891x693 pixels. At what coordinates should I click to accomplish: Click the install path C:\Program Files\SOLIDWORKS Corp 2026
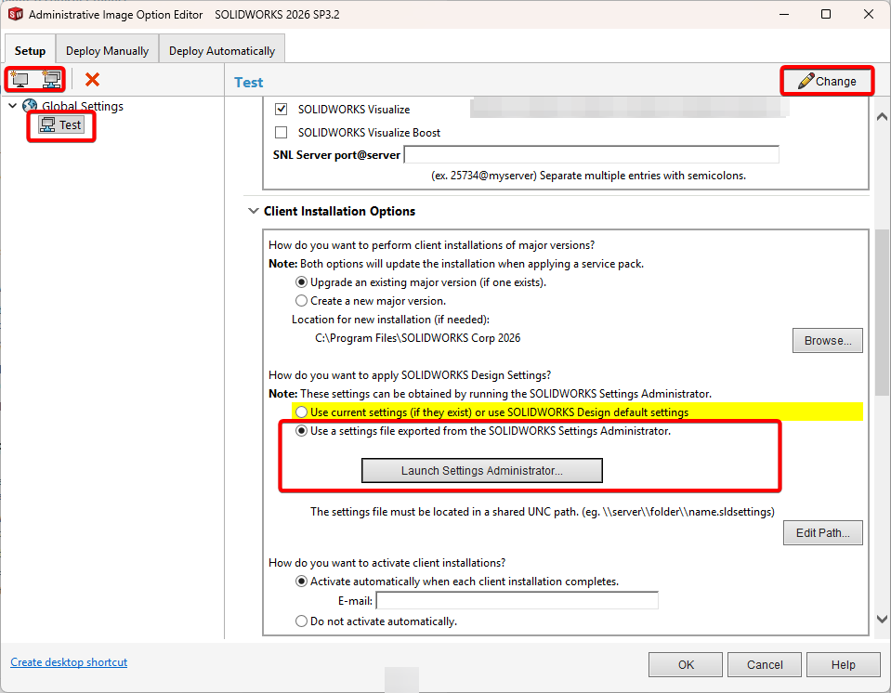click(x=418, y=338)
